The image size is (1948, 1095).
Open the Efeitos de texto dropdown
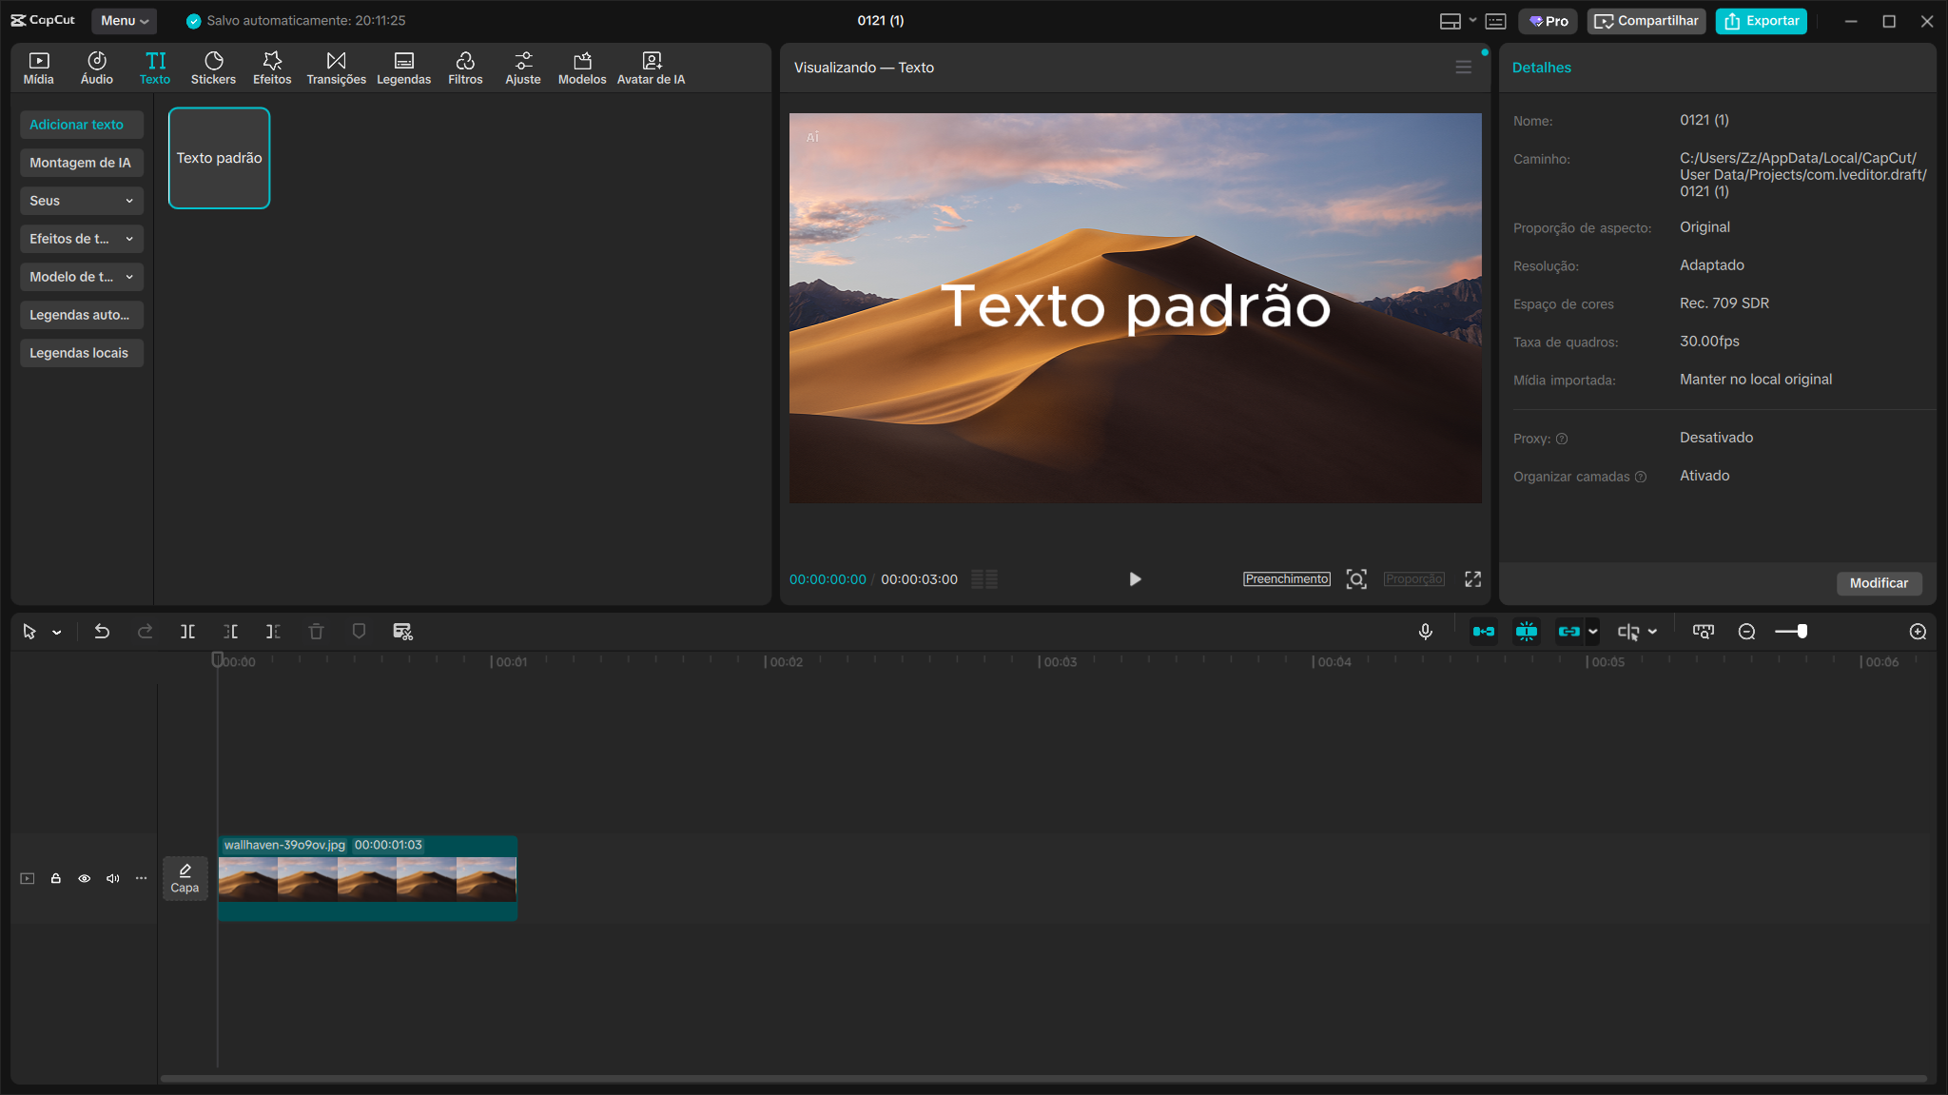82,239
